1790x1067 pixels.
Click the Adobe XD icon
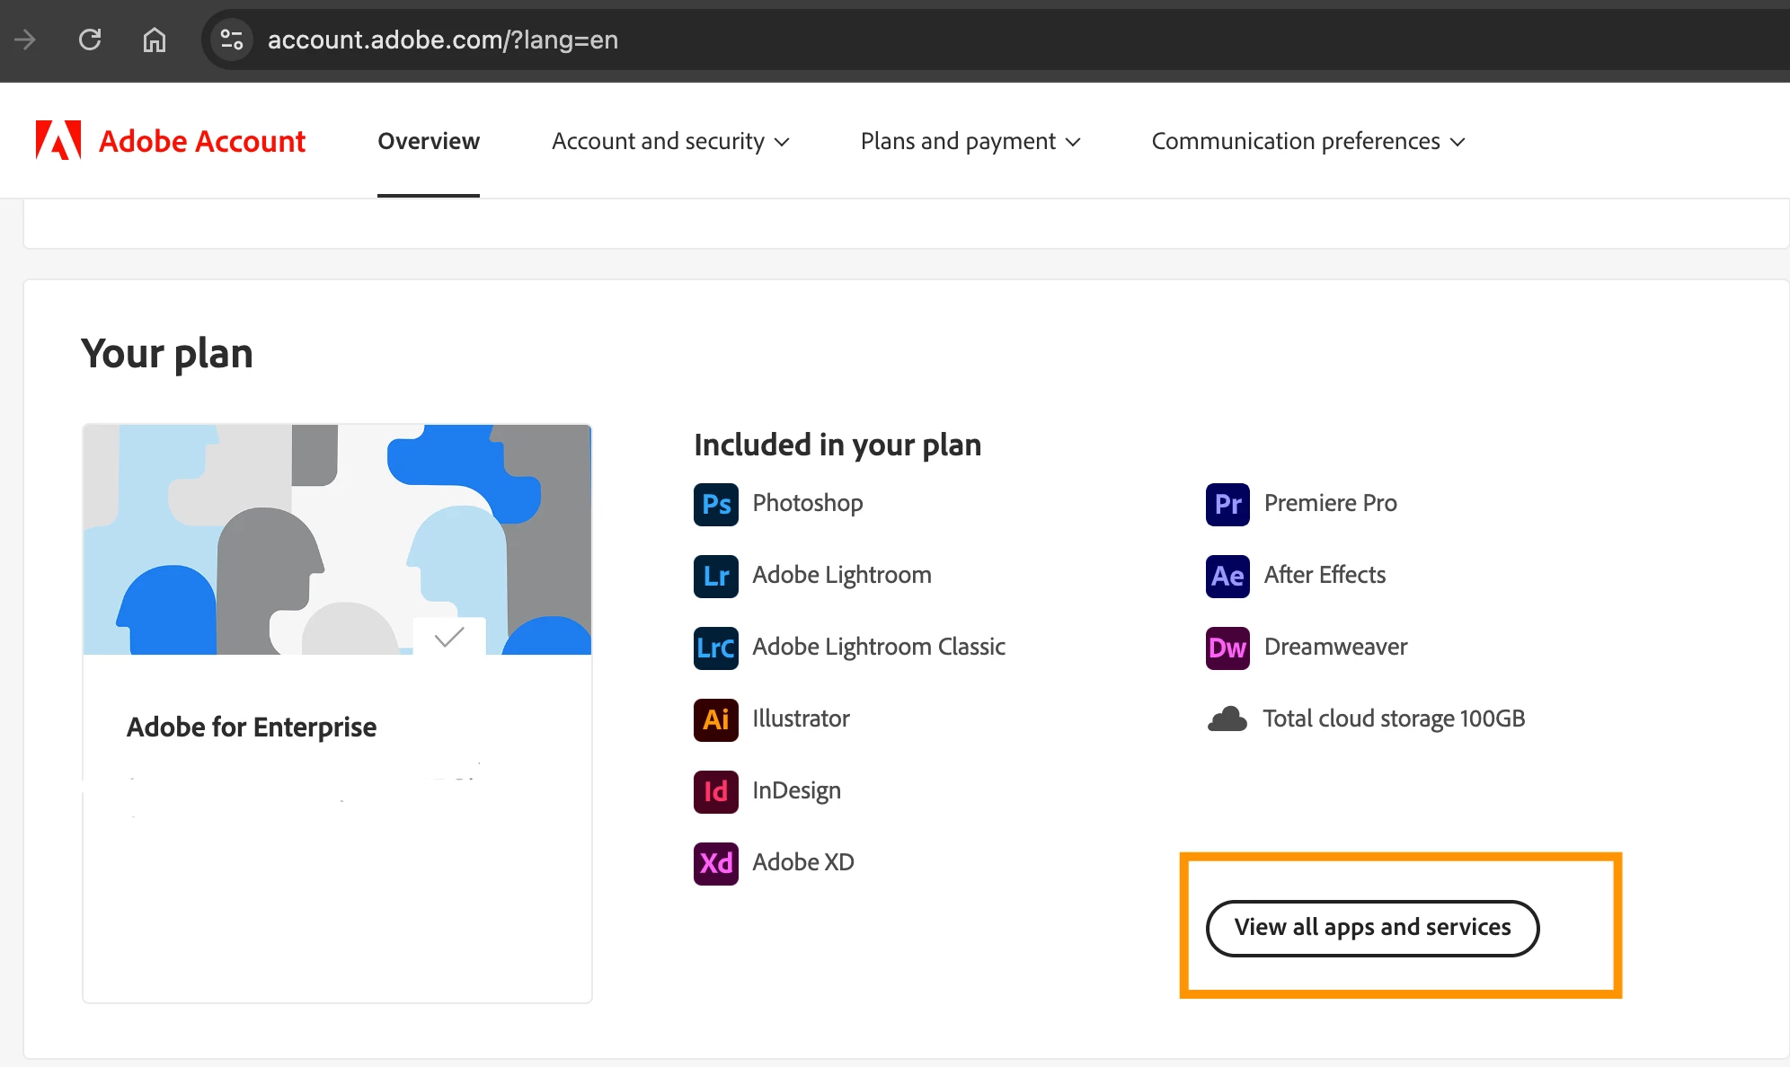715,863
